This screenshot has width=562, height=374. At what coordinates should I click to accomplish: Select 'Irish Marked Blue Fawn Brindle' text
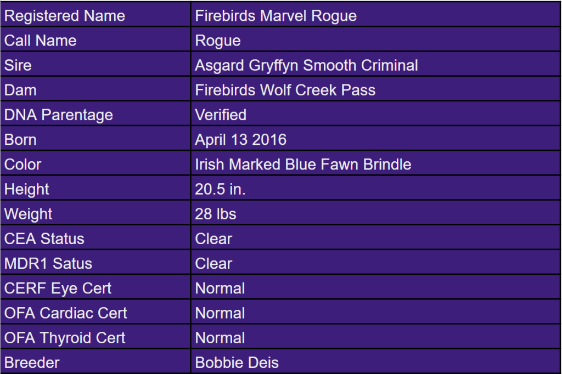click(x=303, y=165)
